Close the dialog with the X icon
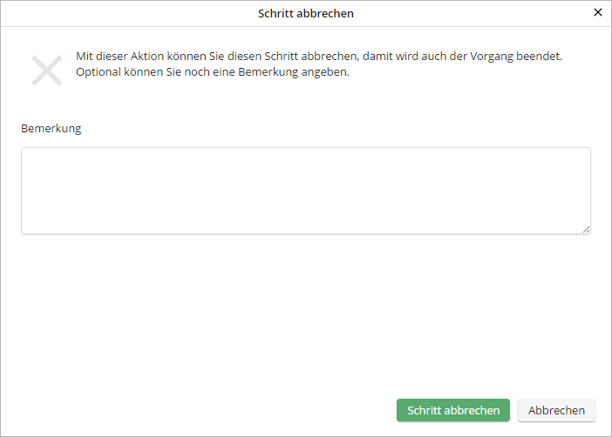The image size is (612, 437). [x=597, y=12]
